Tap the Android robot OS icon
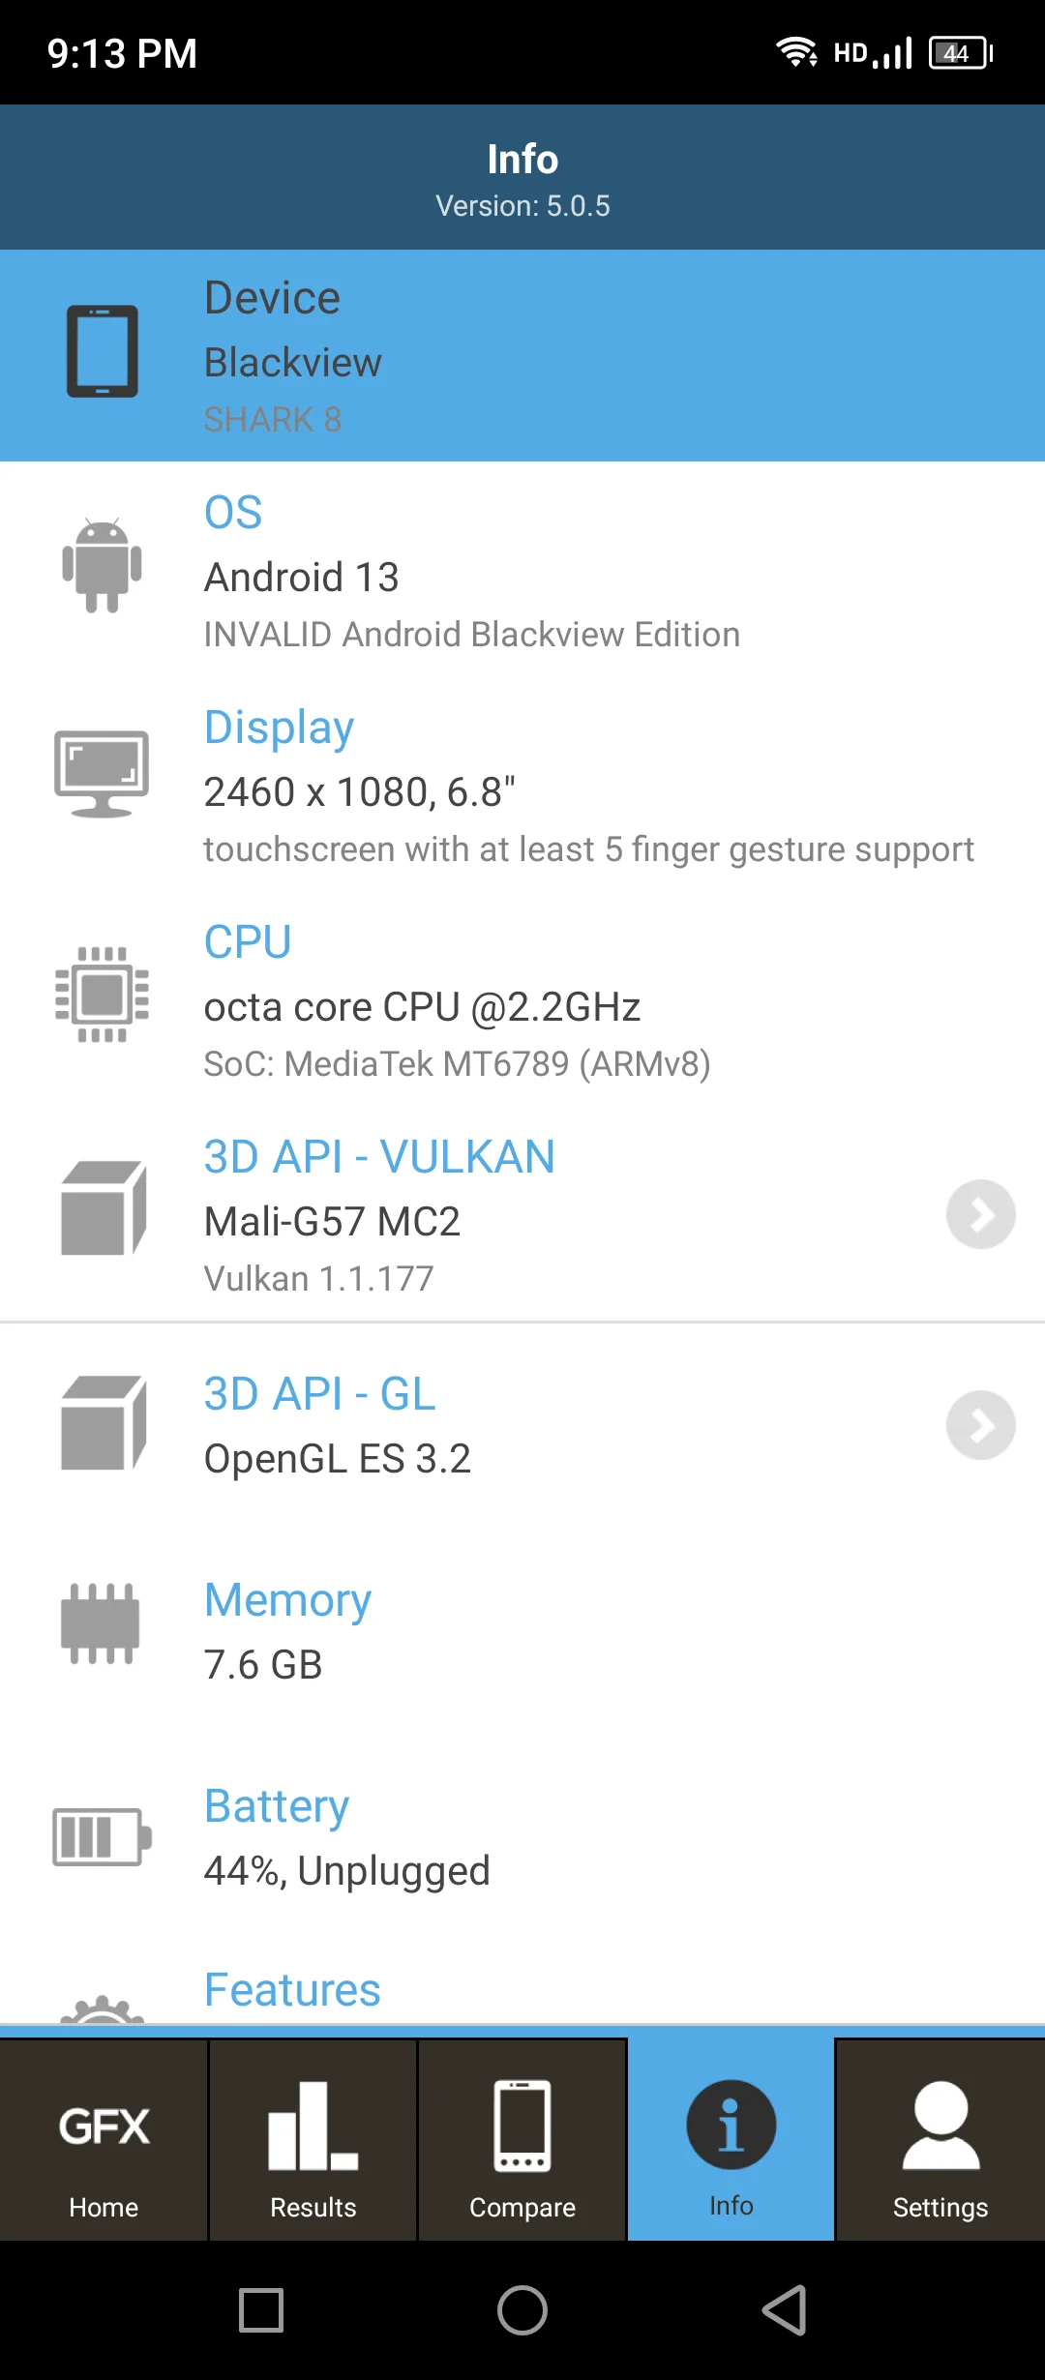This screenshot has height=2380, width=1045. pyautogui.click(x=102, y=566)
